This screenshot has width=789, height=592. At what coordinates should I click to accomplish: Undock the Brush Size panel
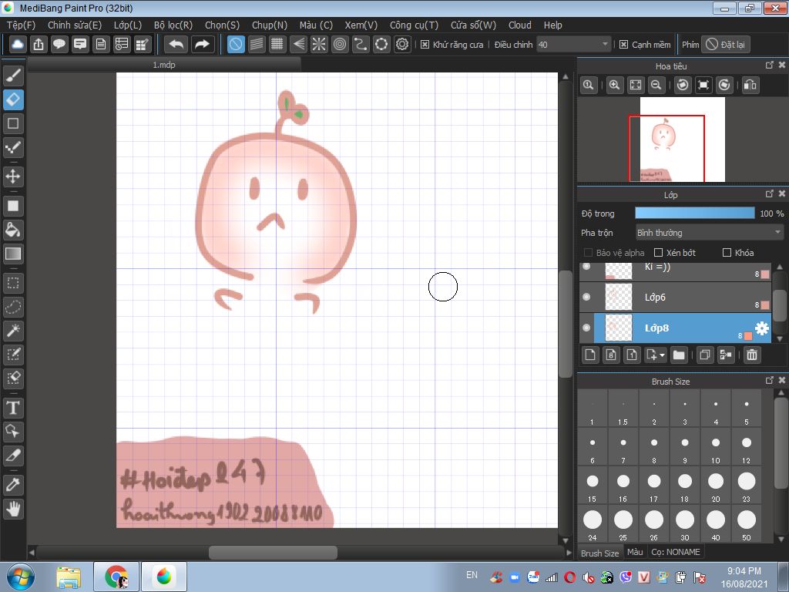[x=769, y=381]
